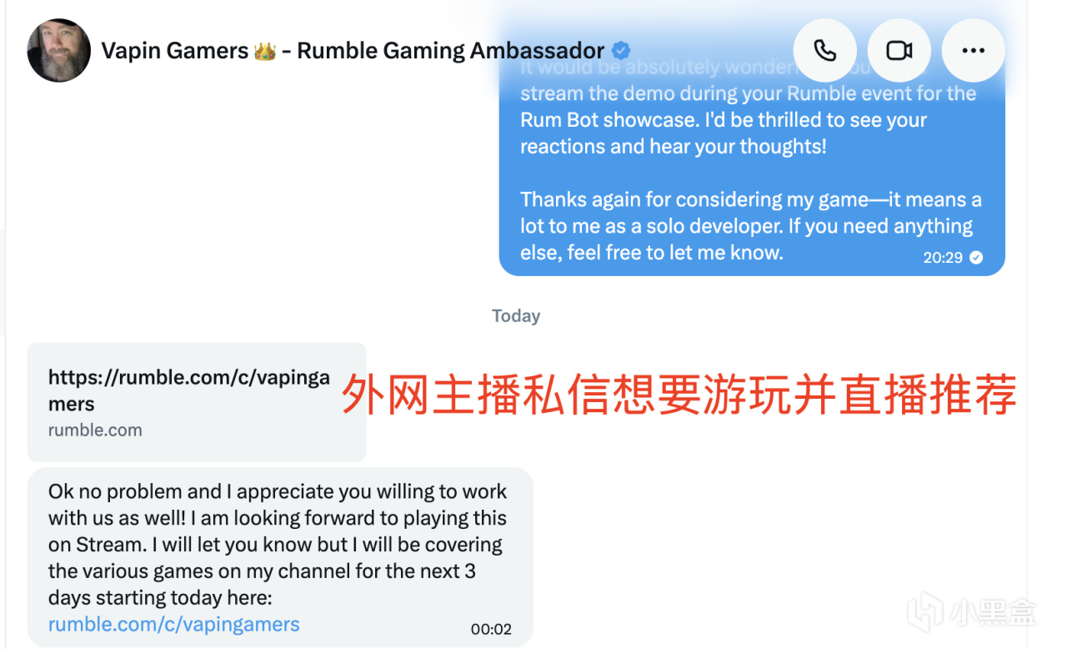Click the Today date separator
1067x649 pixels.
click(516, 316)
